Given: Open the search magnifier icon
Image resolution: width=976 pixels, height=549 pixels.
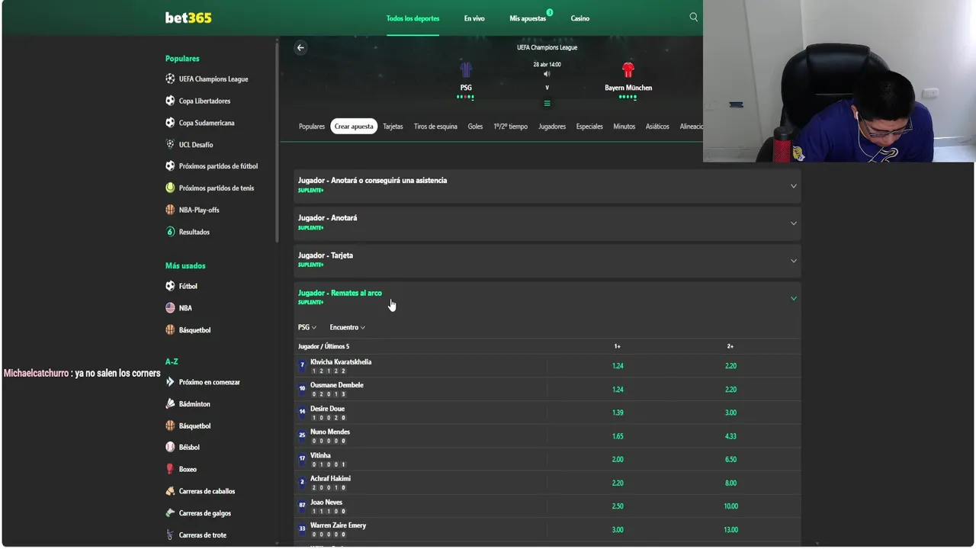Looking at the screenshot, I should 693,17.
